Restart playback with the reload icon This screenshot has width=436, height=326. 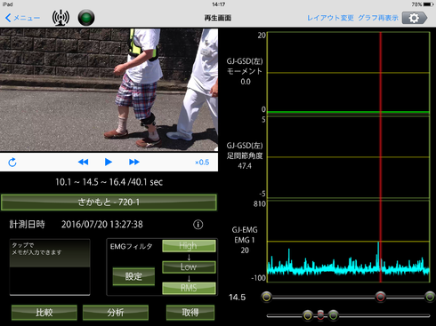pyautogui.click(x=12, y=163)
